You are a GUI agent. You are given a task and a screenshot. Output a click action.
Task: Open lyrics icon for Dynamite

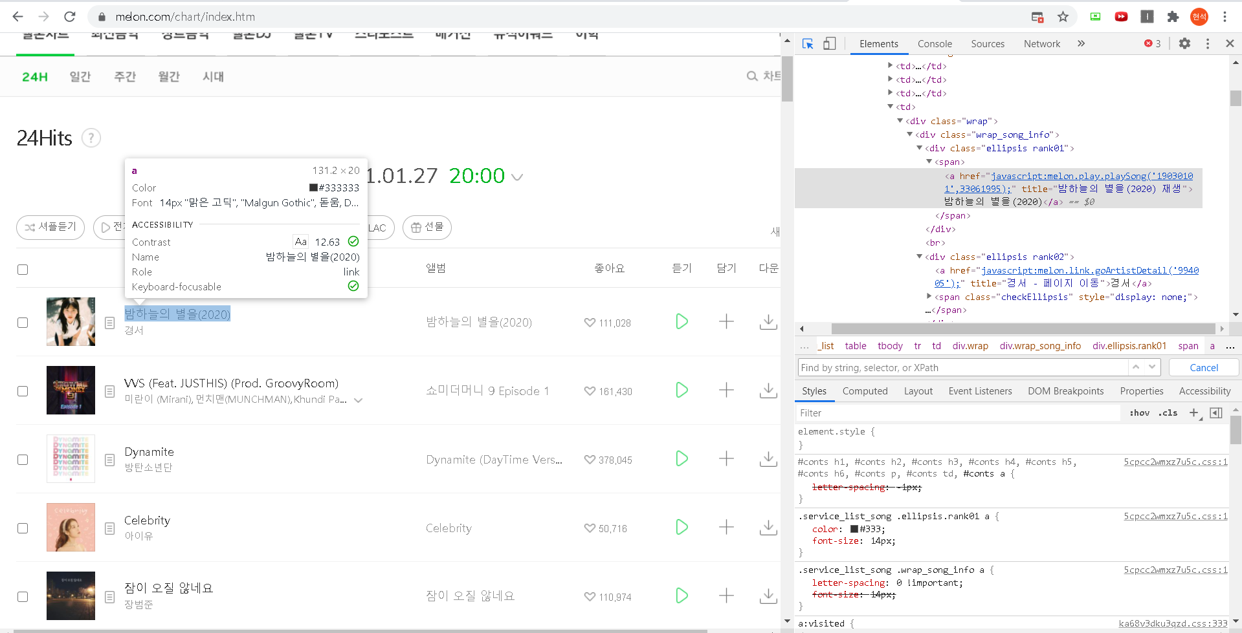[110, 460]
